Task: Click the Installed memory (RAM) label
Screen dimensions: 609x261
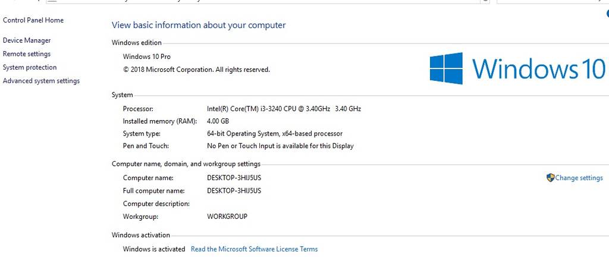Action: click(159, 121)
